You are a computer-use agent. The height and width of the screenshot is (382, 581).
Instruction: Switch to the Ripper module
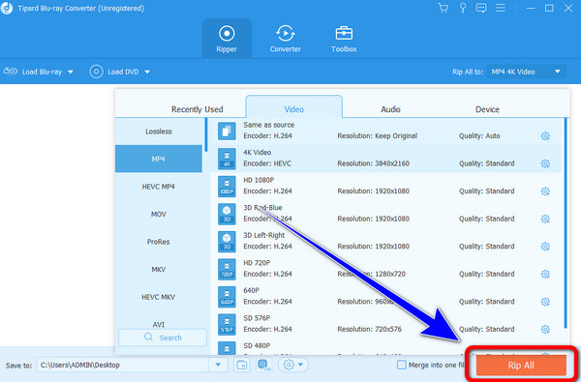[227, 39]
